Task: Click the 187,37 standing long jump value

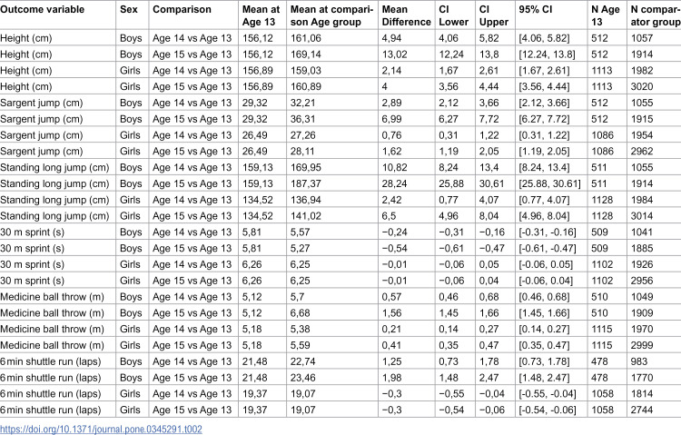Action: (x=306, y=183)
